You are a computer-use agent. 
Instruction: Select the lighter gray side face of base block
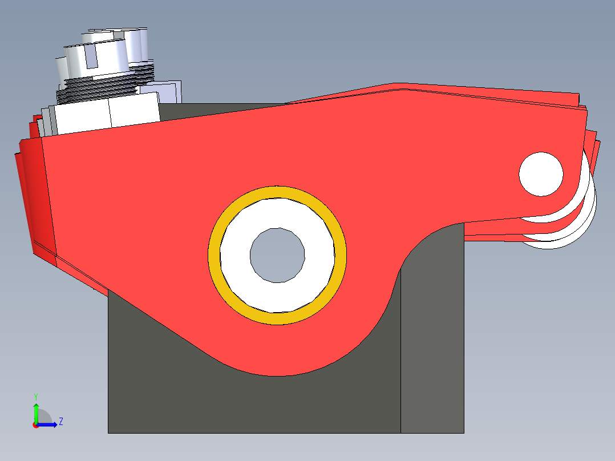pyautogui.click(x=432, y=334)
